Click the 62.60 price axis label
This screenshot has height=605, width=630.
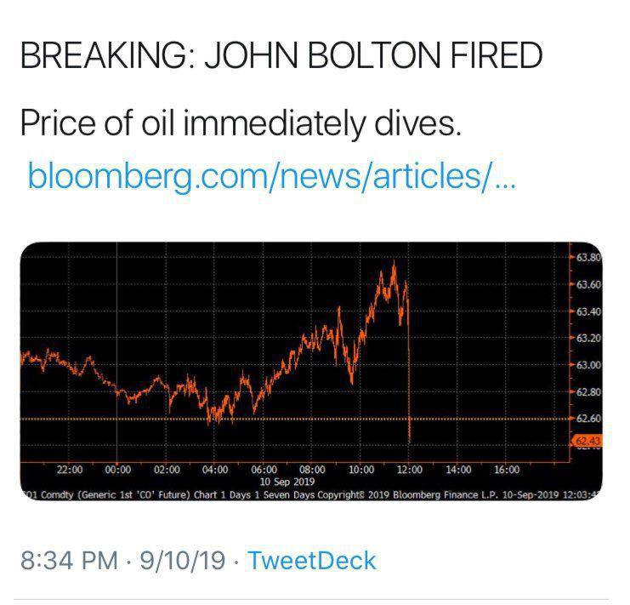pos(589,419)
